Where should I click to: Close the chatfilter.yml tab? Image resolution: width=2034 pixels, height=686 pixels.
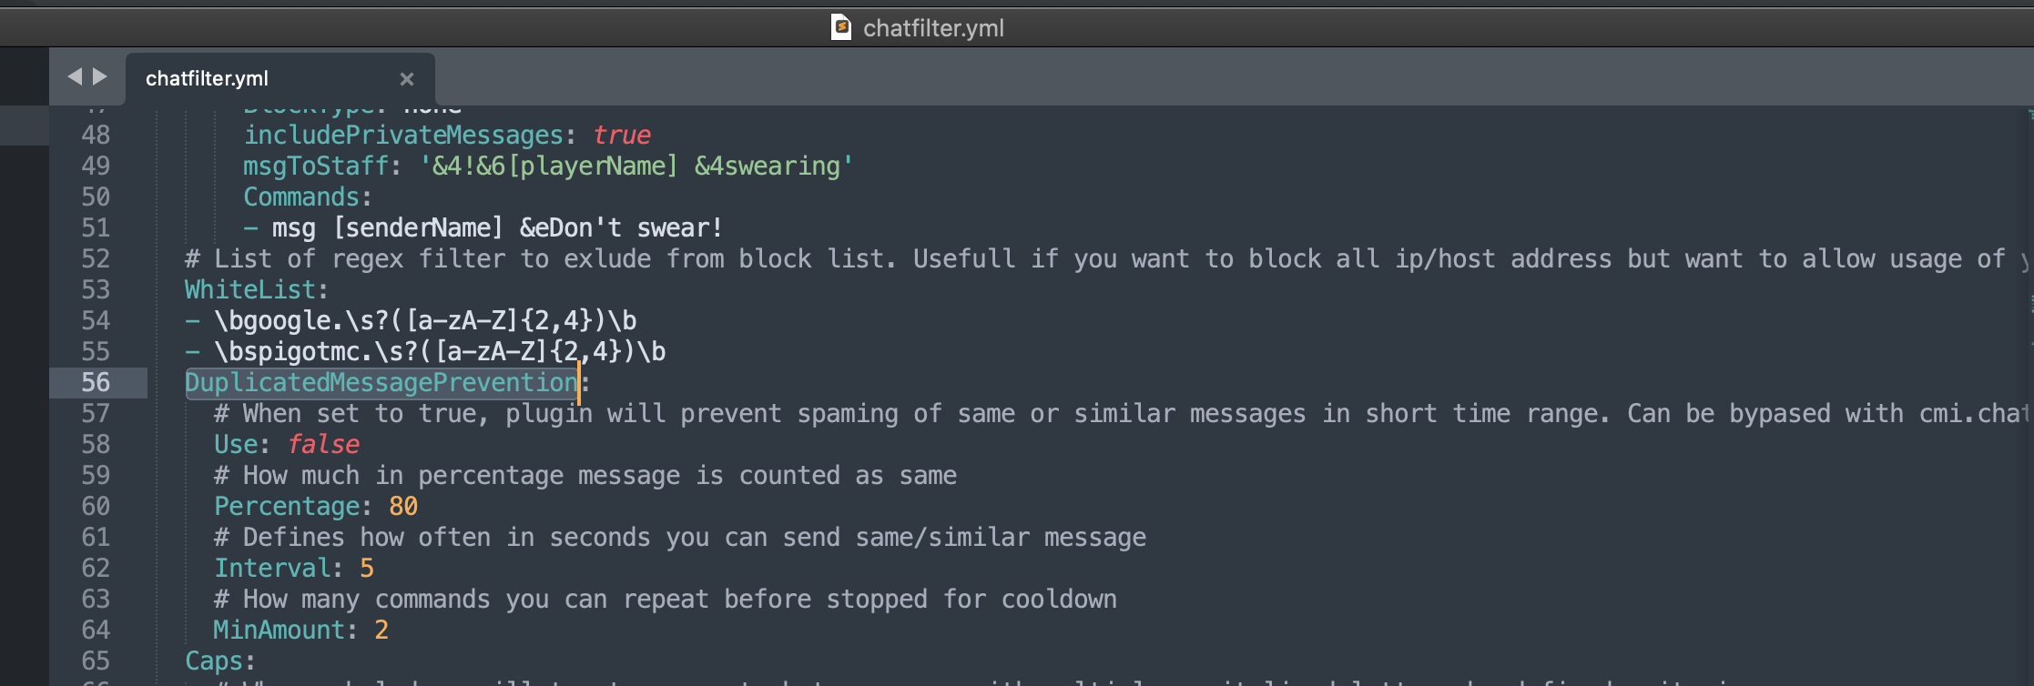coord(407,79)
